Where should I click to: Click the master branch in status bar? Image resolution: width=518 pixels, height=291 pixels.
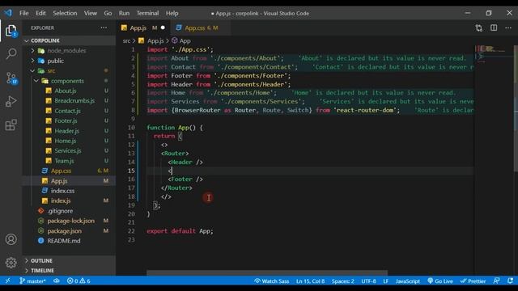click(x=32, y=280)
